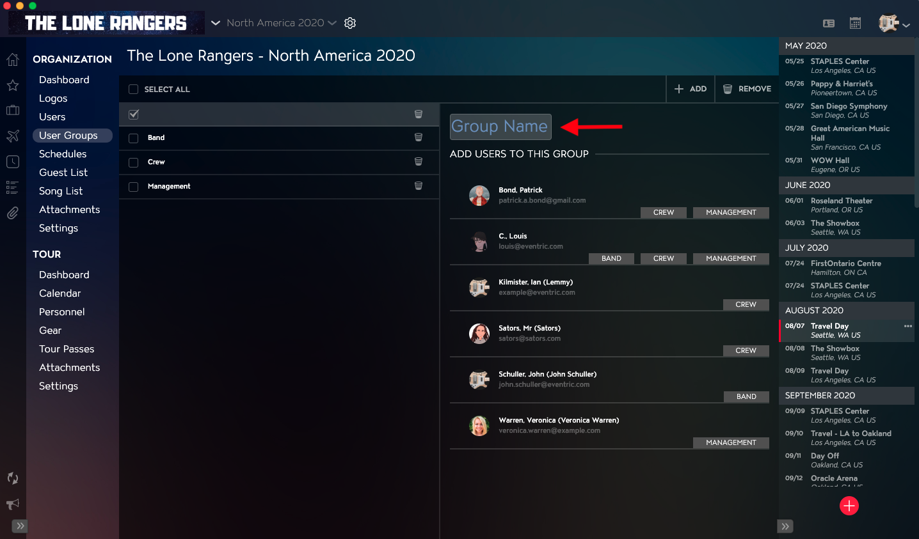Open 07/24 FirstOntario Centre event
Screen dimensions: 919x539
846,268
